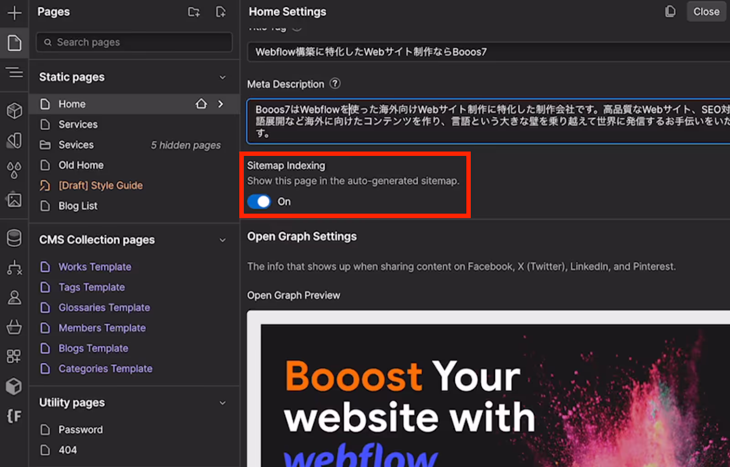Click the Meta Description text area

click(x=489, y=121)
